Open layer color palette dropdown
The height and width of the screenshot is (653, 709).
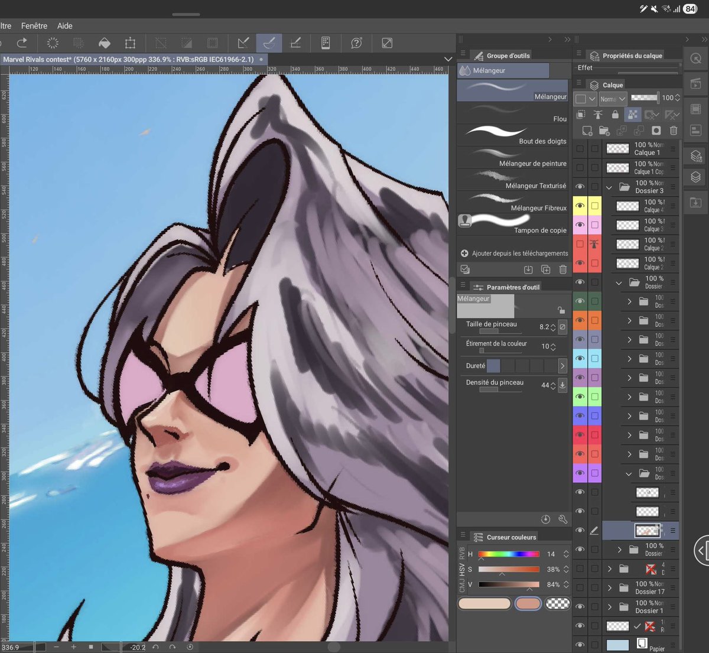pyautogui.click(x=586, y=99)
